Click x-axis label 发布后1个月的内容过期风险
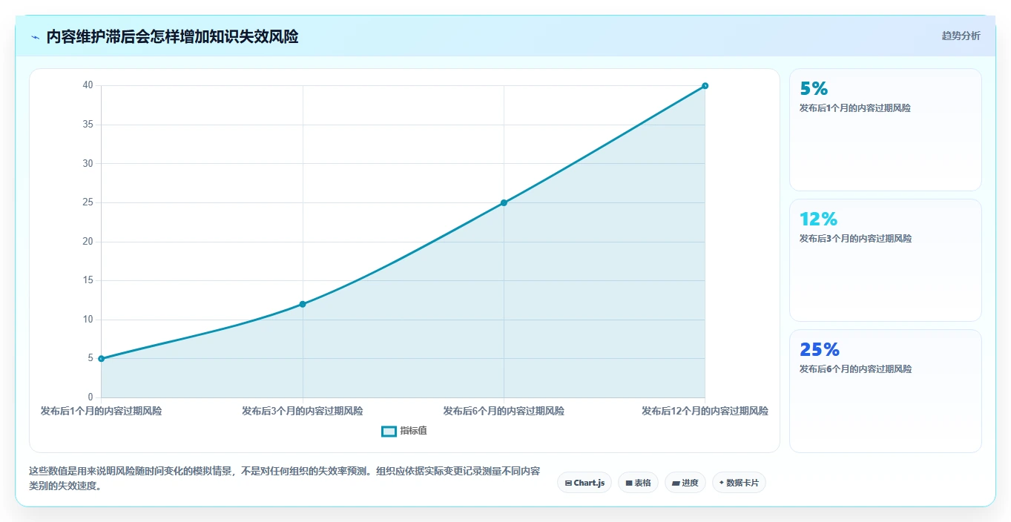Viewport: 1011px width, 522px height. pyautogui.click(x=102, y=411)
